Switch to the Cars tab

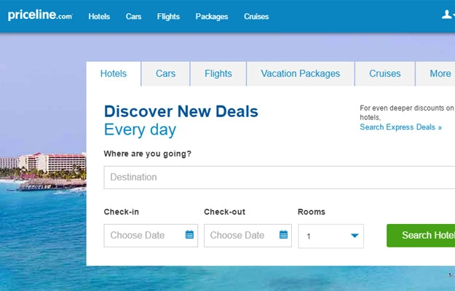pyautogui.click(x=165, y=73)
